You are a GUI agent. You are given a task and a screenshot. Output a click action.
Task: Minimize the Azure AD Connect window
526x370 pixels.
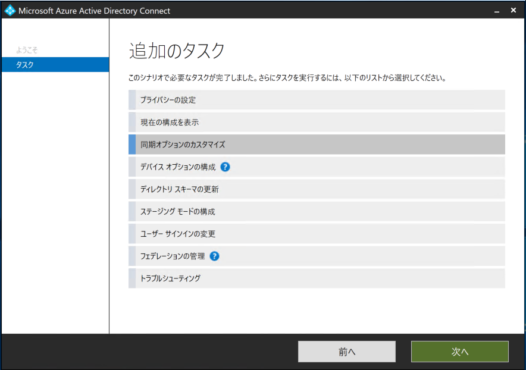click(497, 11)
